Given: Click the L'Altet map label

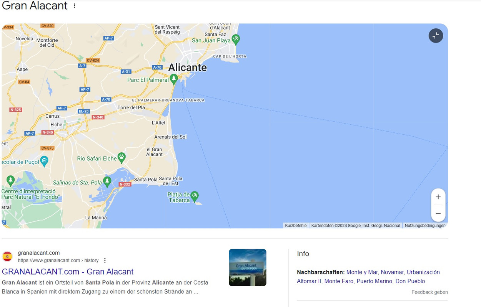Looking at the screenshot, I should pos(159,123).
